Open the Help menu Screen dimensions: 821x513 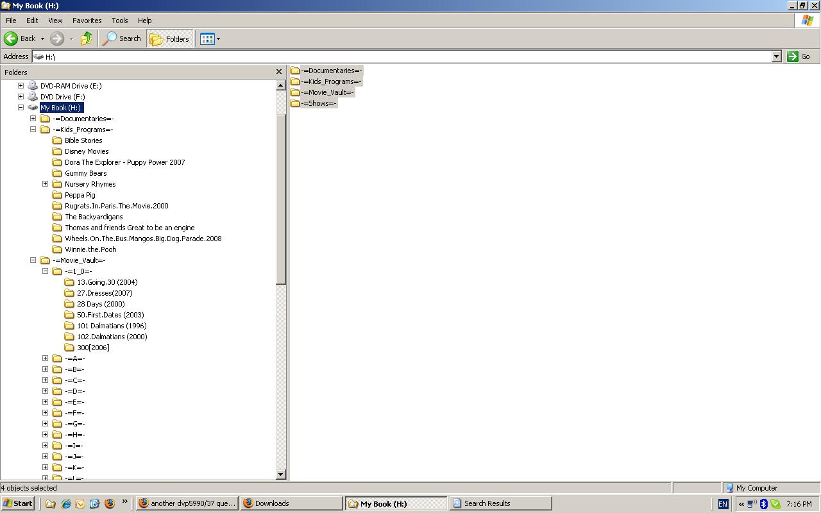145,21
